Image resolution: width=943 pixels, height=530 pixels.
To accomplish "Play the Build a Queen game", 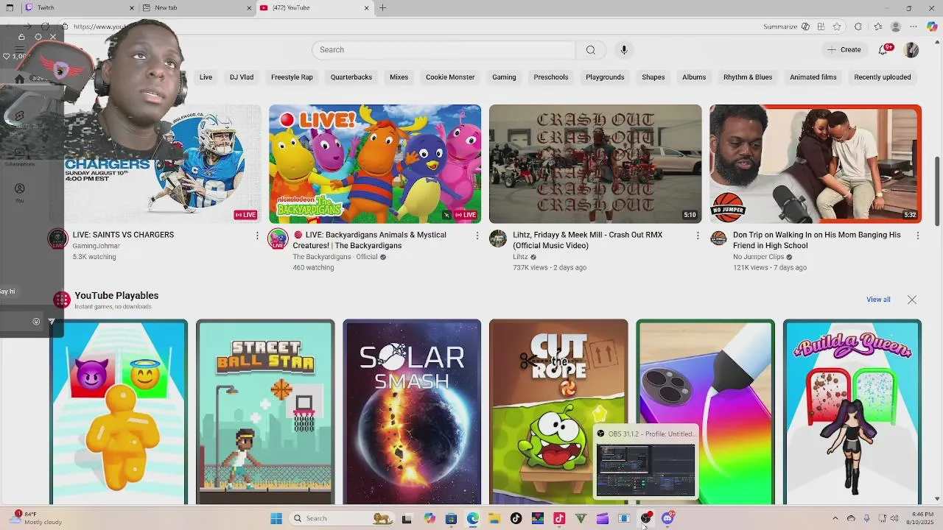I will [852, 412].
